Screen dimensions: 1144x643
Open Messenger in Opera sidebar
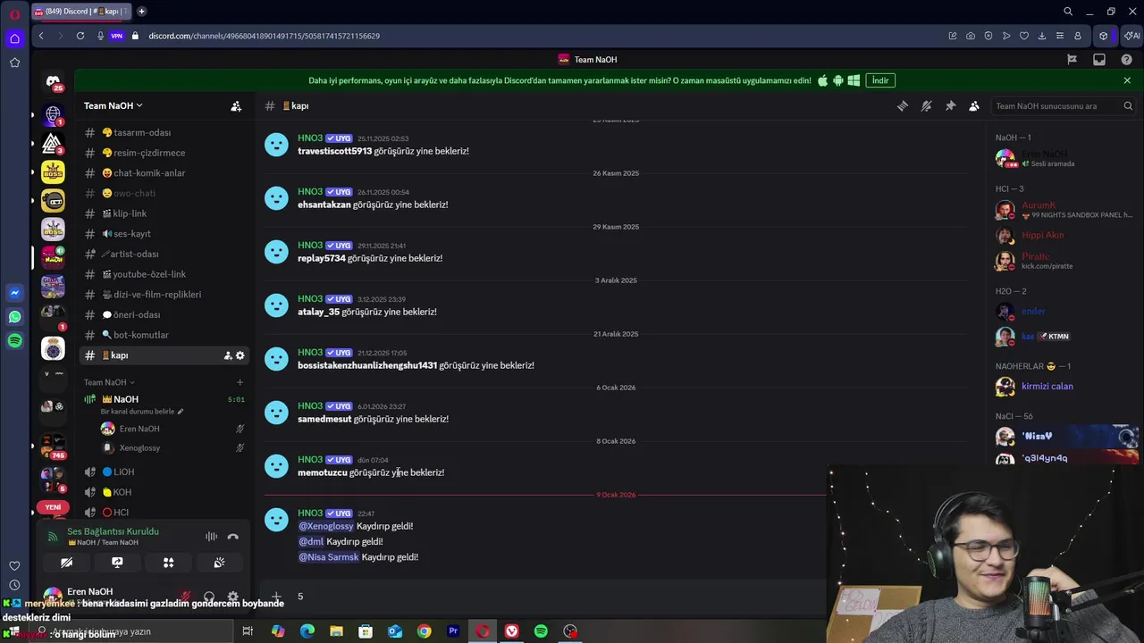(14, 293)
